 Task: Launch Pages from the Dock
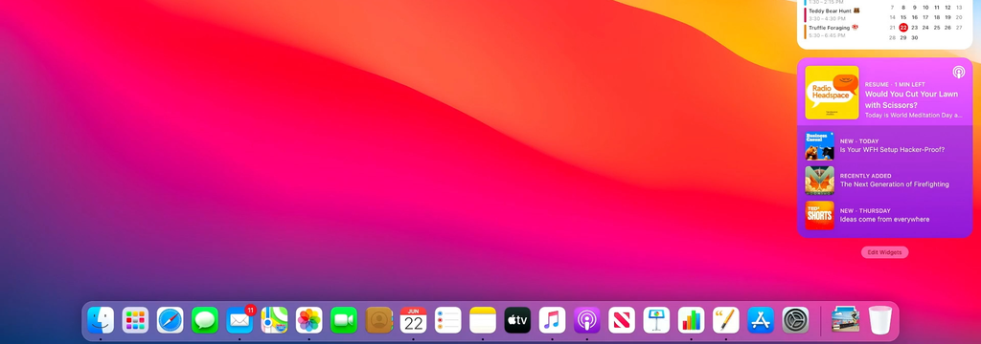click(726, 320)
